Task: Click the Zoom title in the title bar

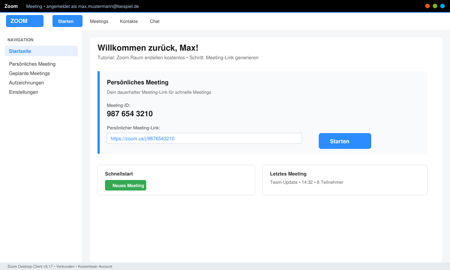Action: (11, 6)
